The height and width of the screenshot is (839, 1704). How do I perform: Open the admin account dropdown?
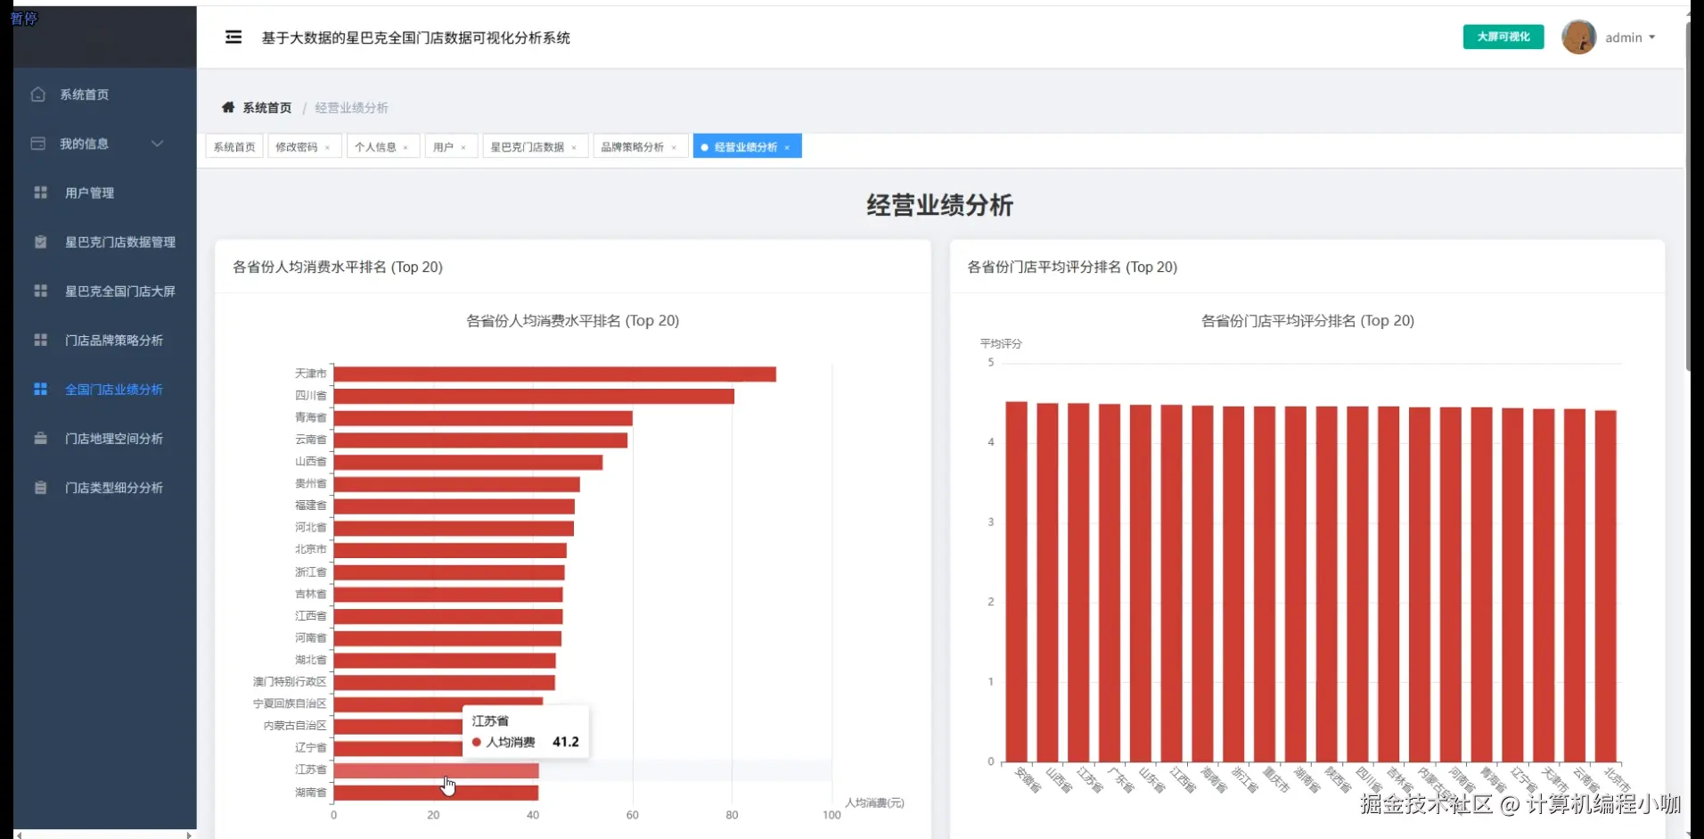point(1627,37)
